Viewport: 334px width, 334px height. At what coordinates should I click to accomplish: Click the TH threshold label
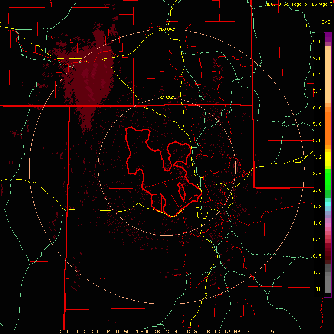coord(319,289)
